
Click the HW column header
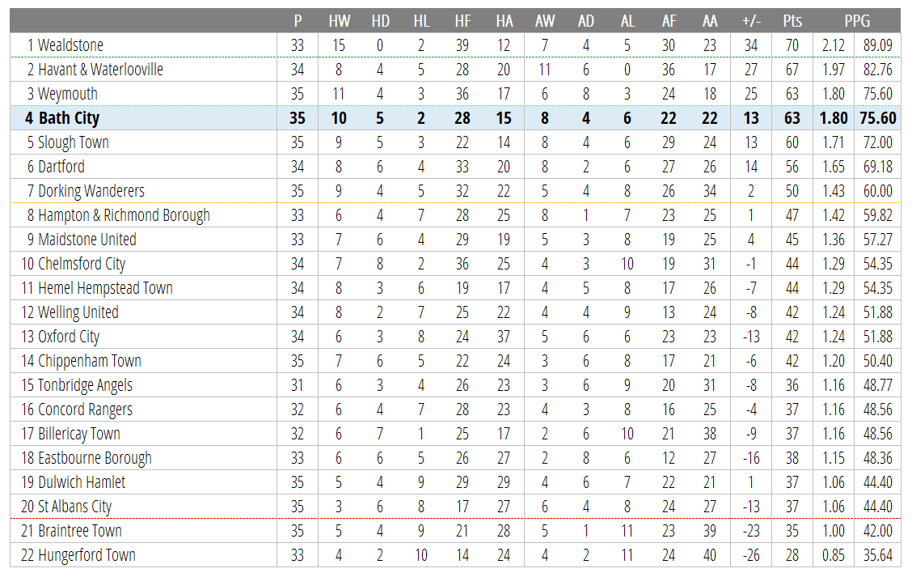tap(339, 21)
